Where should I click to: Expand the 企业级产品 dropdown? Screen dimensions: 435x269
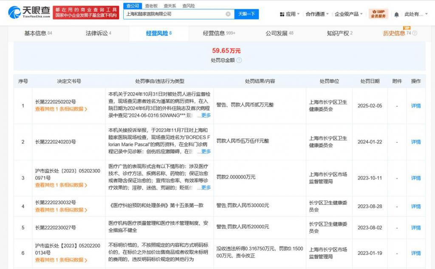pos(348,14)
